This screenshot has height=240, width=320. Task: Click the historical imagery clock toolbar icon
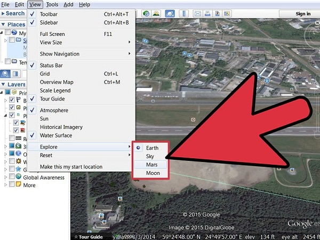146,14
